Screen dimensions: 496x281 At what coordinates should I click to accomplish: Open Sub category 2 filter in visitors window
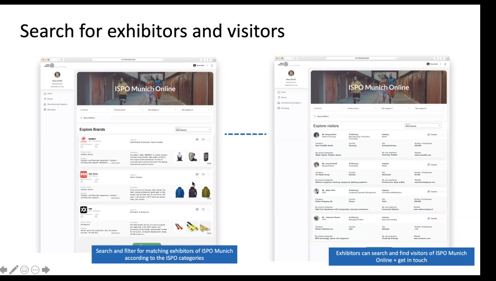tap(429, 108)
